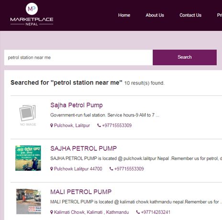Call +97714283241 phone number link
This screenshot has width=222, height=220.
(x=155, y=212)
